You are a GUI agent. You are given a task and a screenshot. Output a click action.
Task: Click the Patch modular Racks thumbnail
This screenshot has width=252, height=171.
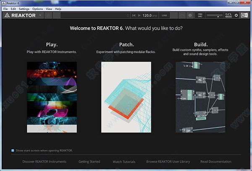(126, 97)
